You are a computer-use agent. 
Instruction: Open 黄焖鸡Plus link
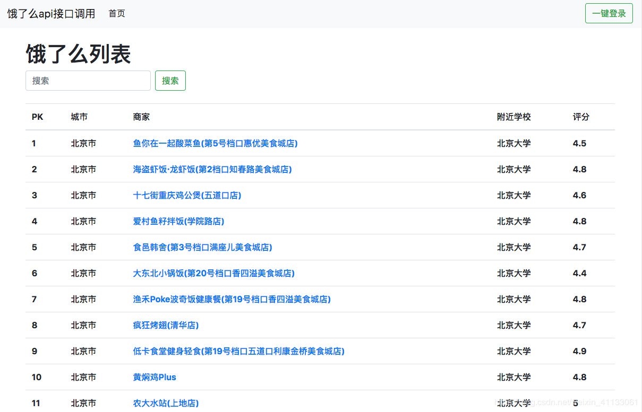pyautogui.click(x=155, y=377)
